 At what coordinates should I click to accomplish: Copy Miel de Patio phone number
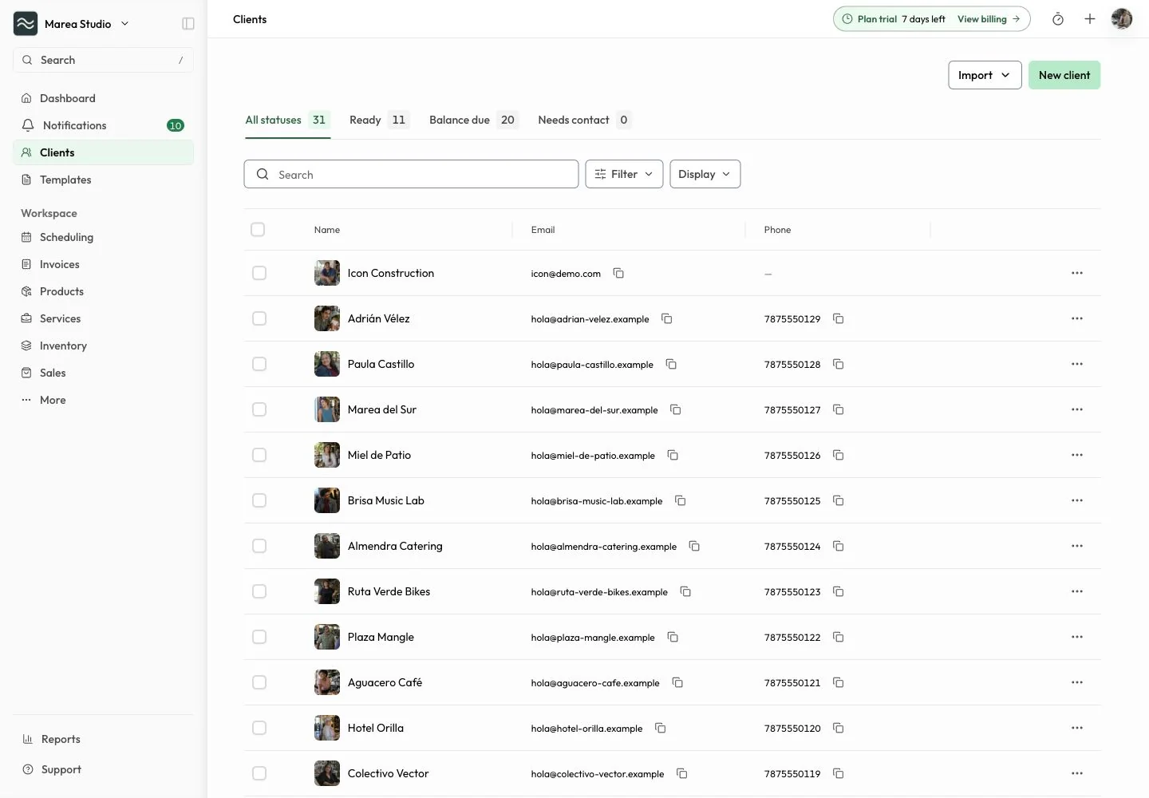[x=839, y=455]
